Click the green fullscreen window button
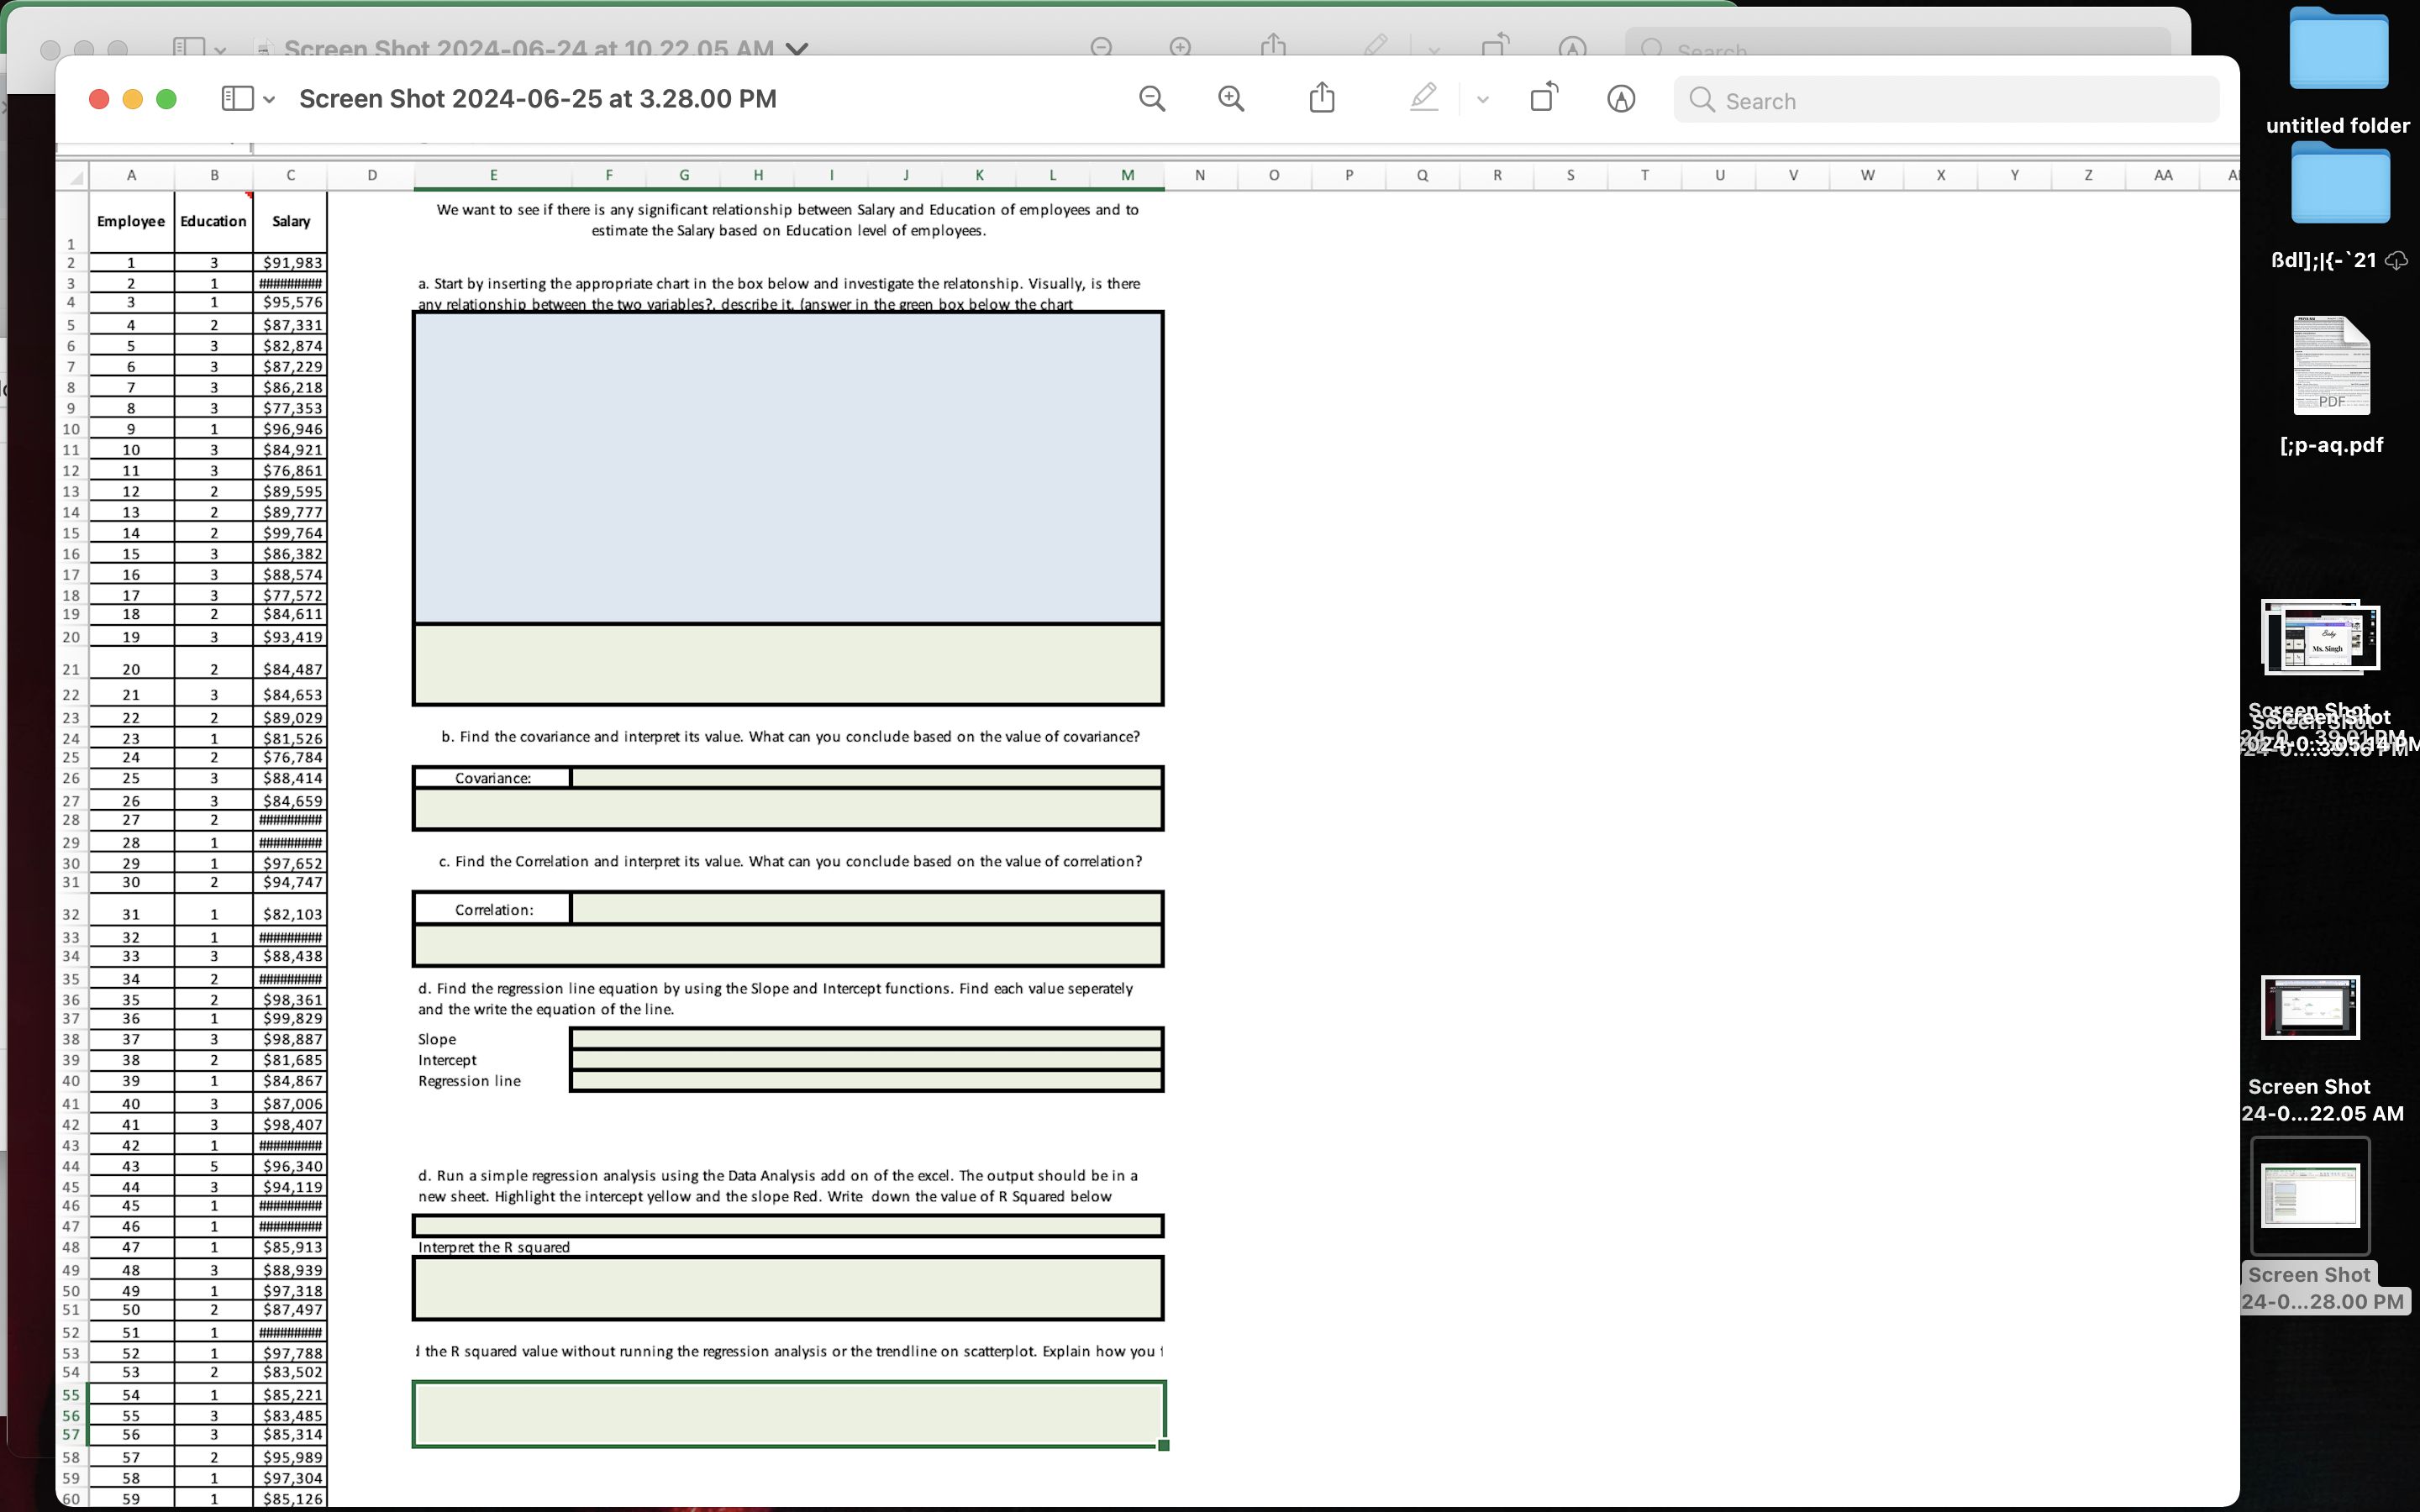 [167, 99]
